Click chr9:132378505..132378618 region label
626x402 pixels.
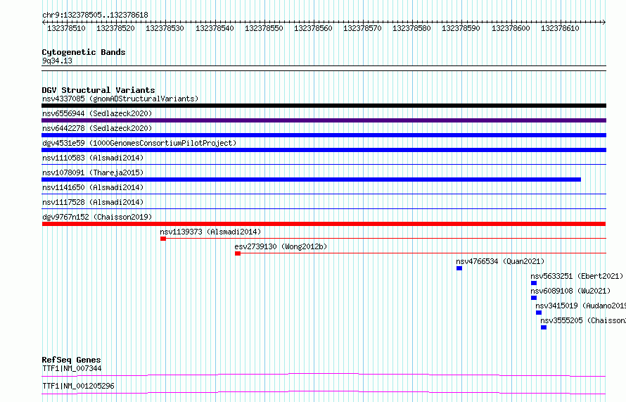95,15
